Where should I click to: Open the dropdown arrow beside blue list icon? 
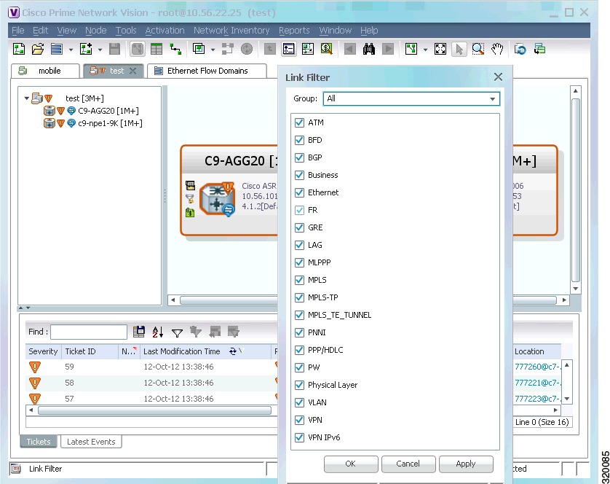71,50
